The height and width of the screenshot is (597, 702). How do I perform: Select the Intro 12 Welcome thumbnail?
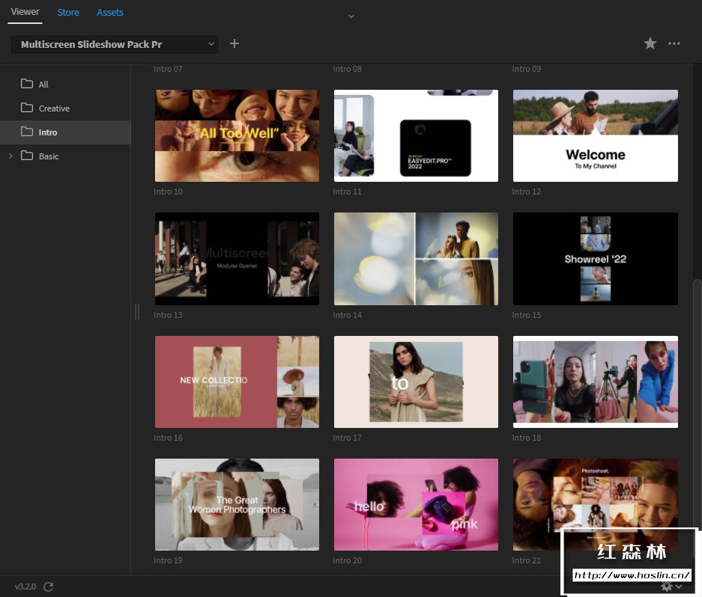[595, 135]
